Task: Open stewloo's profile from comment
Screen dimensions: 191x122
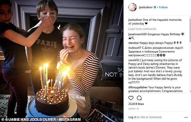Action: pos(134,43)
